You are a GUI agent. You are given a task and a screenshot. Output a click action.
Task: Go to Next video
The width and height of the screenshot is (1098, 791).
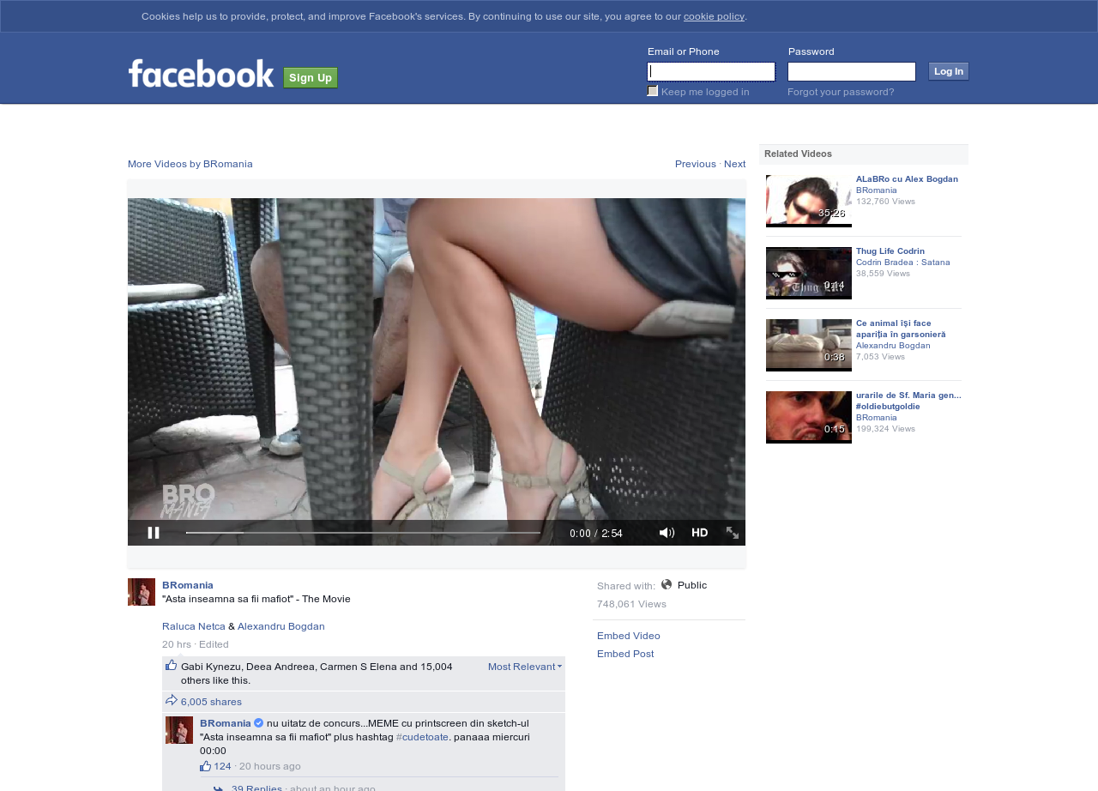tap(735, 164)
